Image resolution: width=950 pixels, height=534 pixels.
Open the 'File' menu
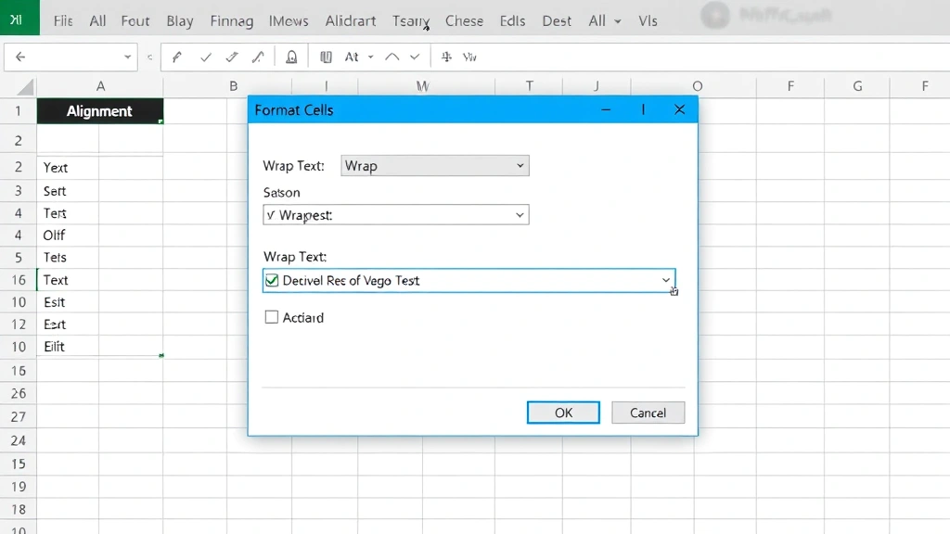pos(61,20)
